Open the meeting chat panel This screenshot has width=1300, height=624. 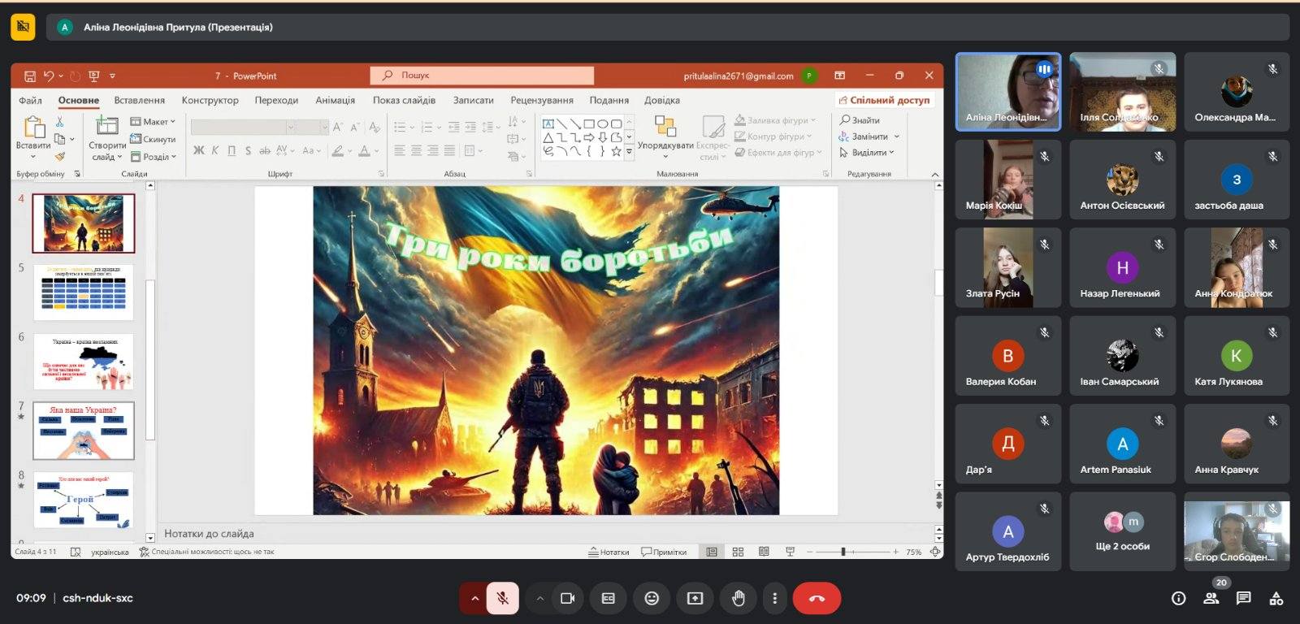1243,599
